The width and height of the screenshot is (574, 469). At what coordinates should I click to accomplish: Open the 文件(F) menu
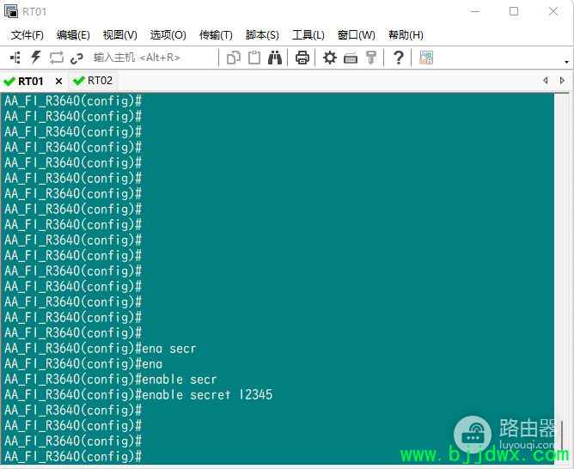click(27, 35)
